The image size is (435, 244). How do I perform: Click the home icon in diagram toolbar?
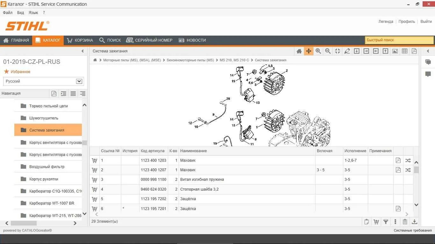click(x=299, y=51)
